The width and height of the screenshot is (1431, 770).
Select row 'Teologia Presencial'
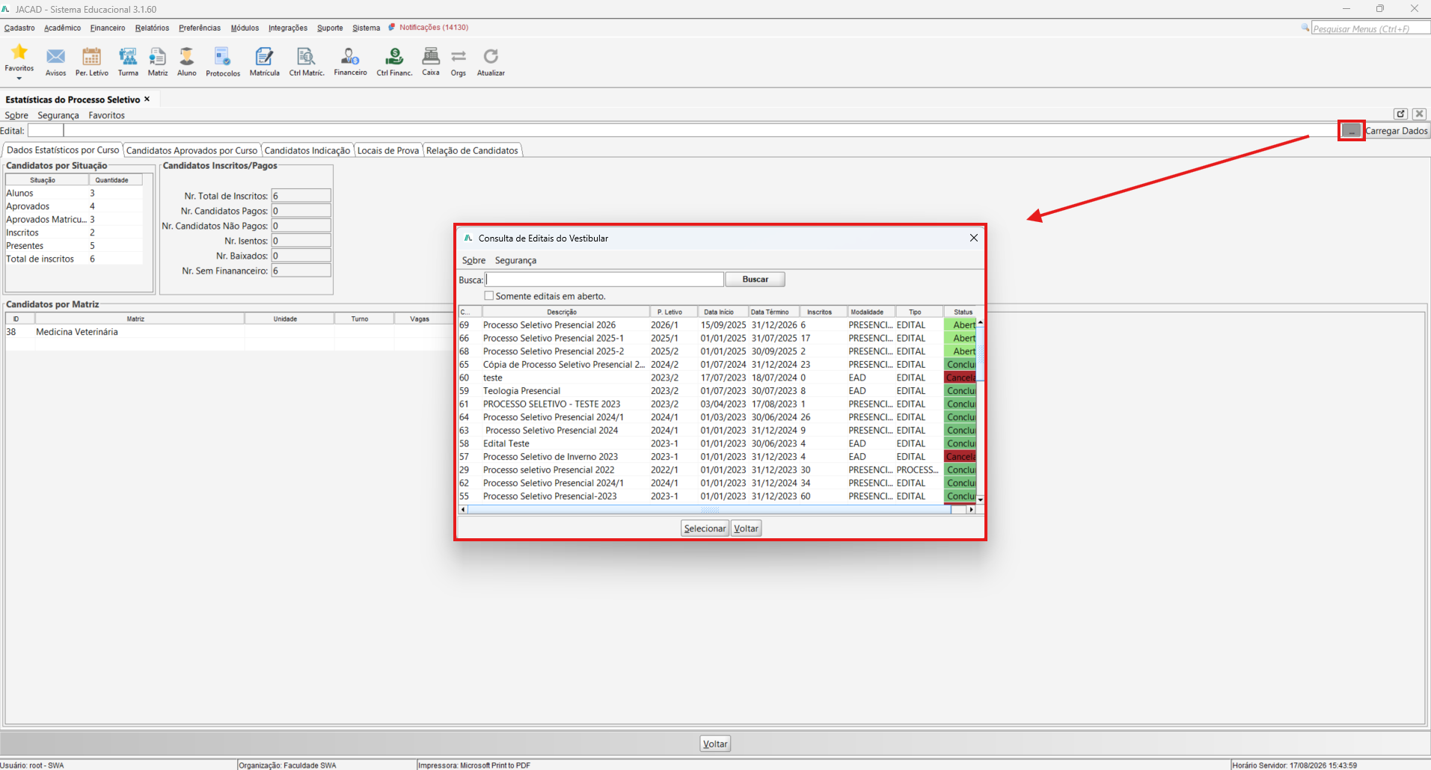click(717, 391)
